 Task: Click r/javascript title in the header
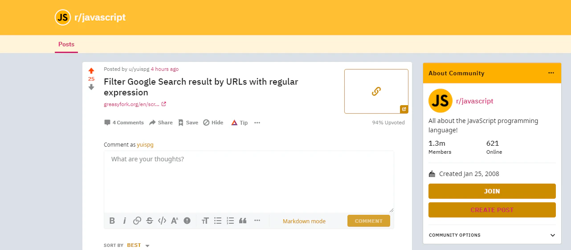[100, 17]
